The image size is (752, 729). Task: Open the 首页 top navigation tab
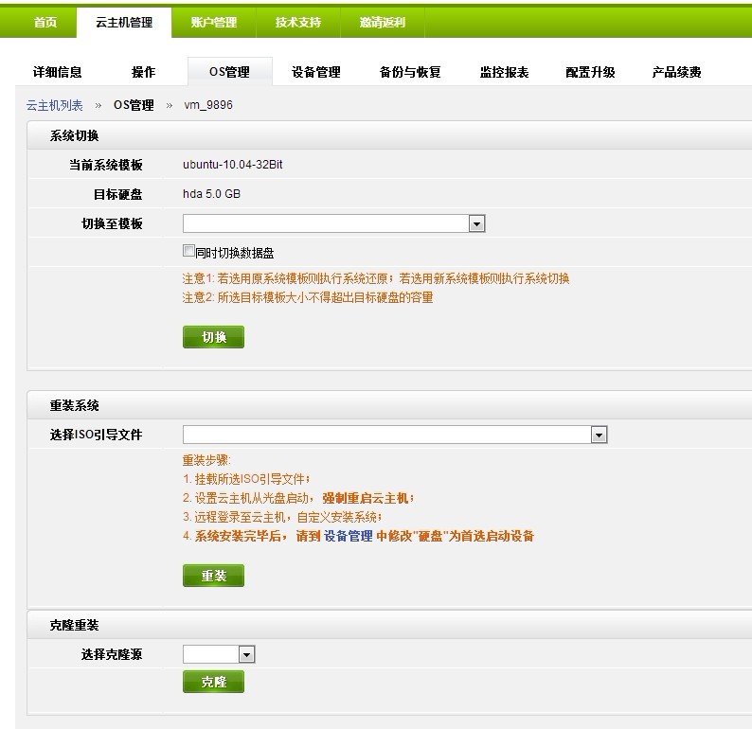(x=45, y=22)
